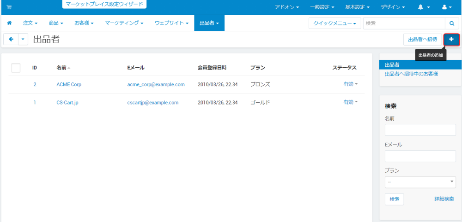Image resolution: width=462 pixels, height=222 pixels.
Task: Click the sidebar 名前 search field
Action: click(x=420, y=130)
